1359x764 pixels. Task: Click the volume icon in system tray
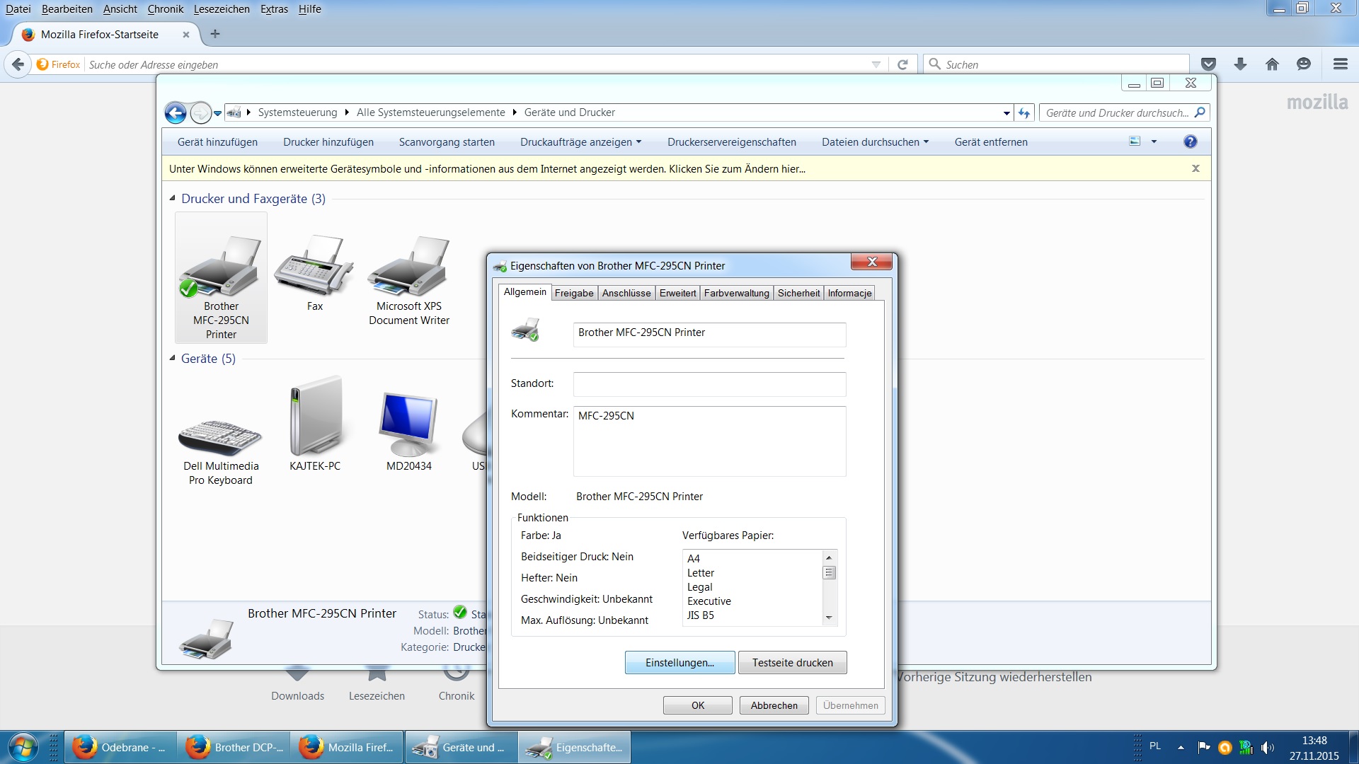[x=1268, y=748]
